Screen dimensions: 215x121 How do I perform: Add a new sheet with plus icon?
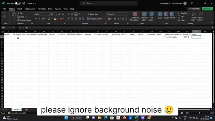[26, 110]
